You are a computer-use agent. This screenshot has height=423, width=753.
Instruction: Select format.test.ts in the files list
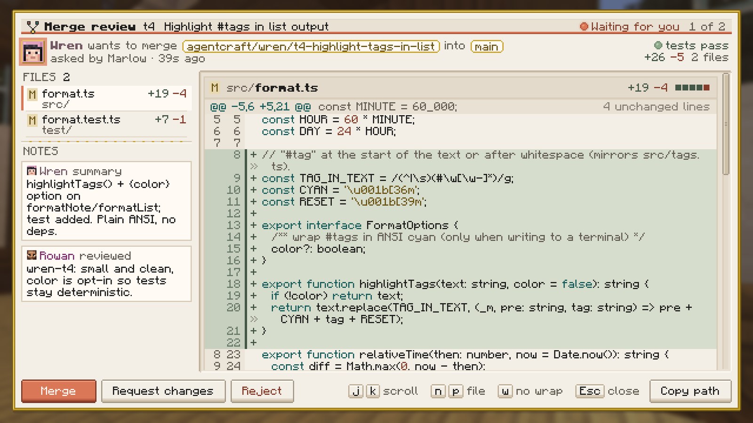[106, 125]
